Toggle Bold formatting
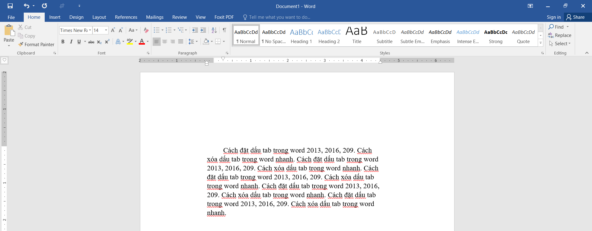Screen dimensions: 592x231 63,42
